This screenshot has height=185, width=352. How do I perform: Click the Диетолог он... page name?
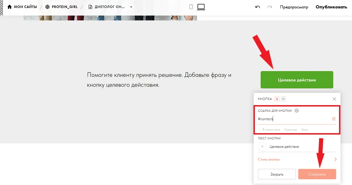pyautogui.click(x=109, y=7)
